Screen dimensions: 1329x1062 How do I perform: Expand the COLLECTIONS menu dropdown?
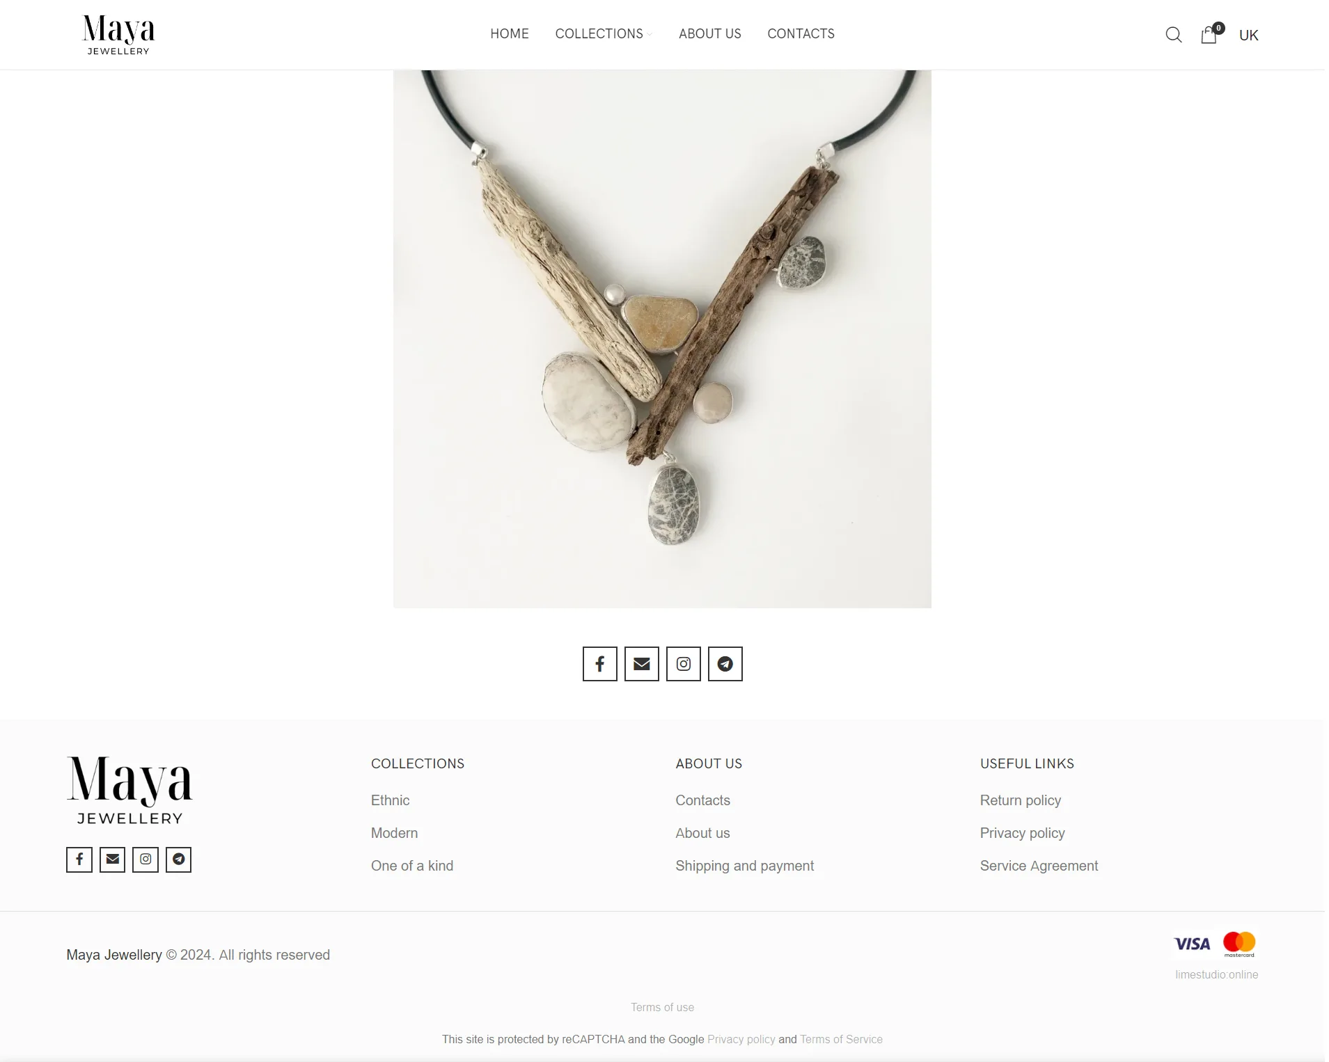(x=604, y=34)
